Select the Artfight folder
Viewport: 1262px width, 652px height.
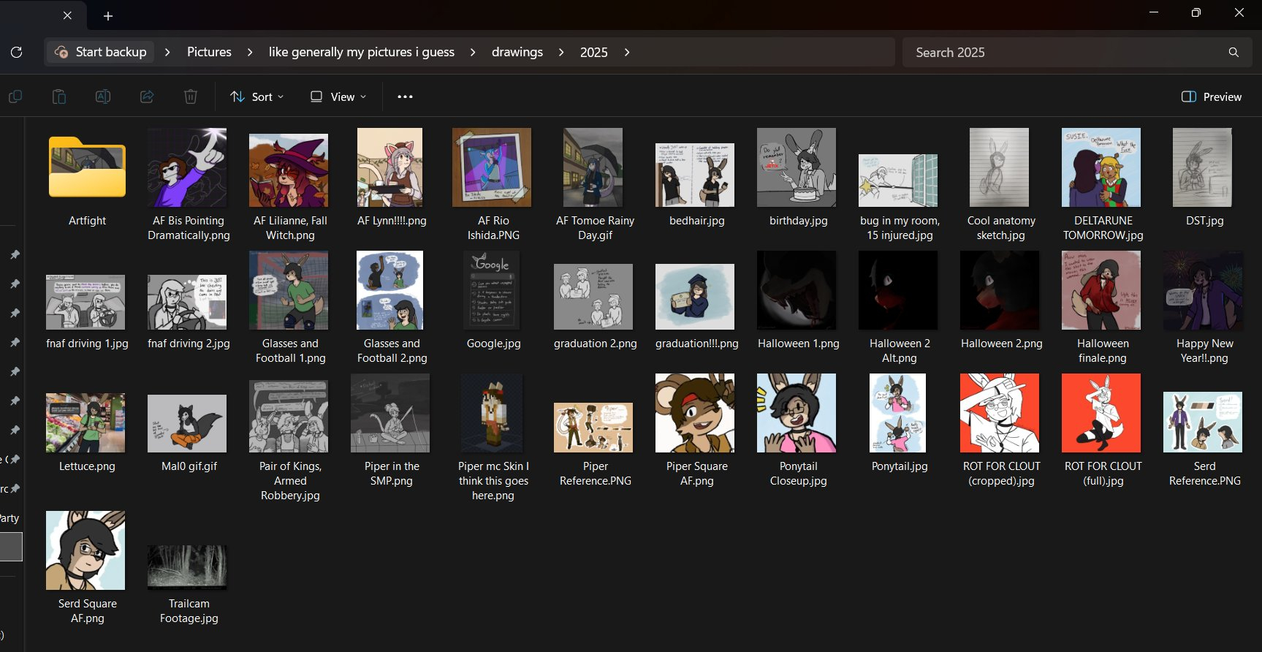[87, 168]
